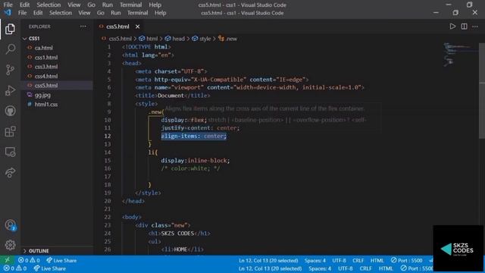This screenshot has width=485, height=273.
Task: Open Edit menu in the VS Code logo row
Action: click(x=38, y=13)
